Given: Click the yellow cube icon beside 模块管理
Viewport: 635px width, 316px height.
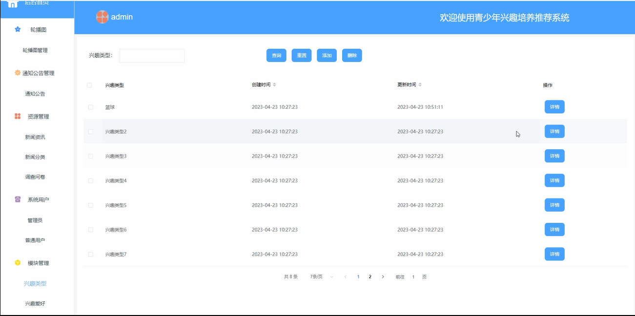Looking at the screenshot, I should click(x=18, y=263).
